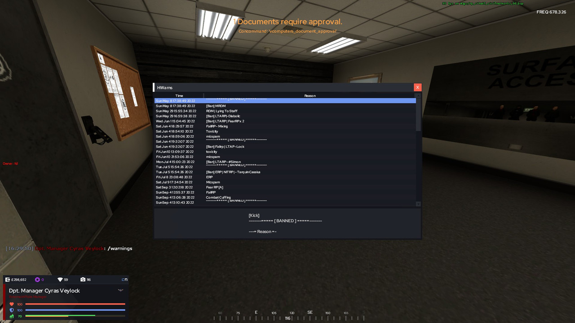Select the 'Toxicity' row from Sat Jun 4
The image size is (575, 323).
tap(285, 131)
